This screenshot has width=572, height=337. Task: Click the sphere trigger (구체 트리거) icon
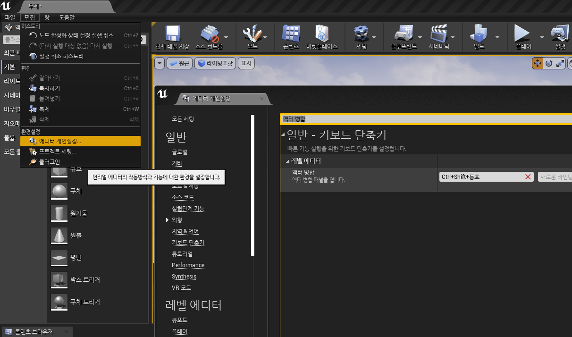pos(59,302)
